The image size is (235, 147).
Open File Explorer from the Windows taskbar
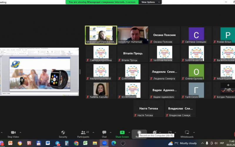(95, 143)
